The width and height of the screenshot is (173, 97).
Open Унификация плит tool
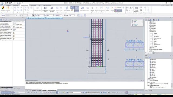pos(45,9)
